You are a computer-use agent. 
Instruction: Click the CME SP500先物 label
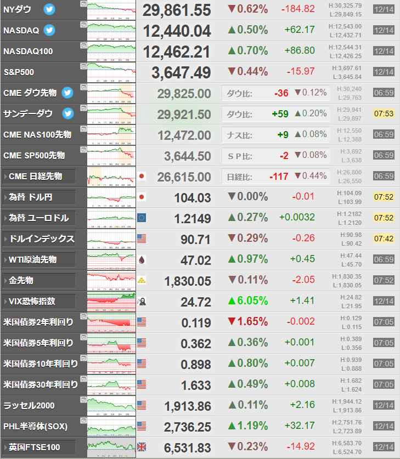click(x=34, y=155)
